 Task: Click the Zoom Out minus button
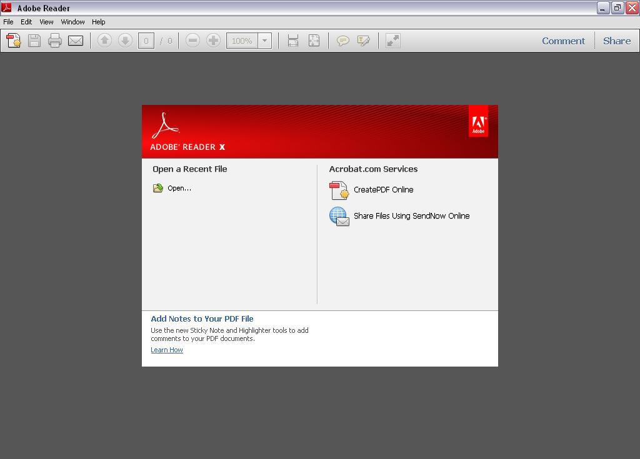pos(192,41)
